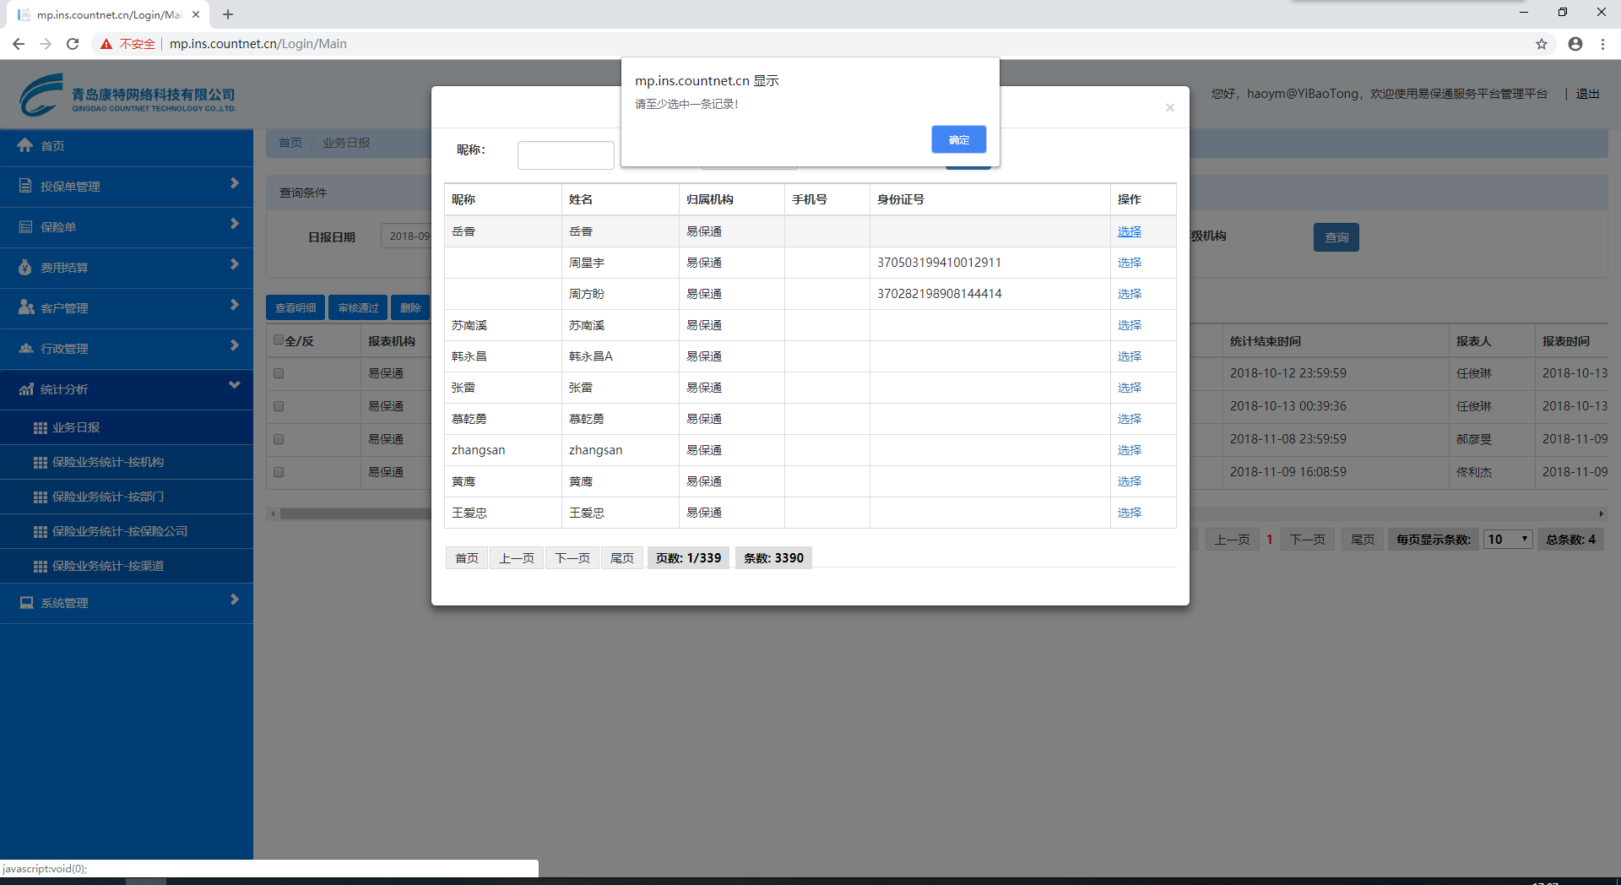The image size is (1621, 885).
Task: Click the 昵称 search input field
Action: point(566,155)
